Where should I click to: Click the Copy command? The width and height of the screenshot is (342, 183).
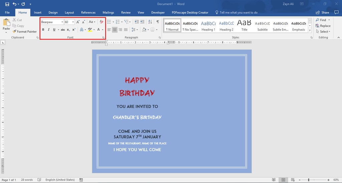[x=18, y=26]
